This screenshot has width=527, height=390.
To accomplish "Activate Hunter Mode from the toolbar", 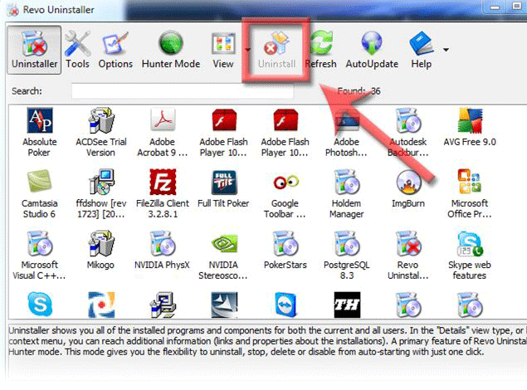I will (171, 50).
